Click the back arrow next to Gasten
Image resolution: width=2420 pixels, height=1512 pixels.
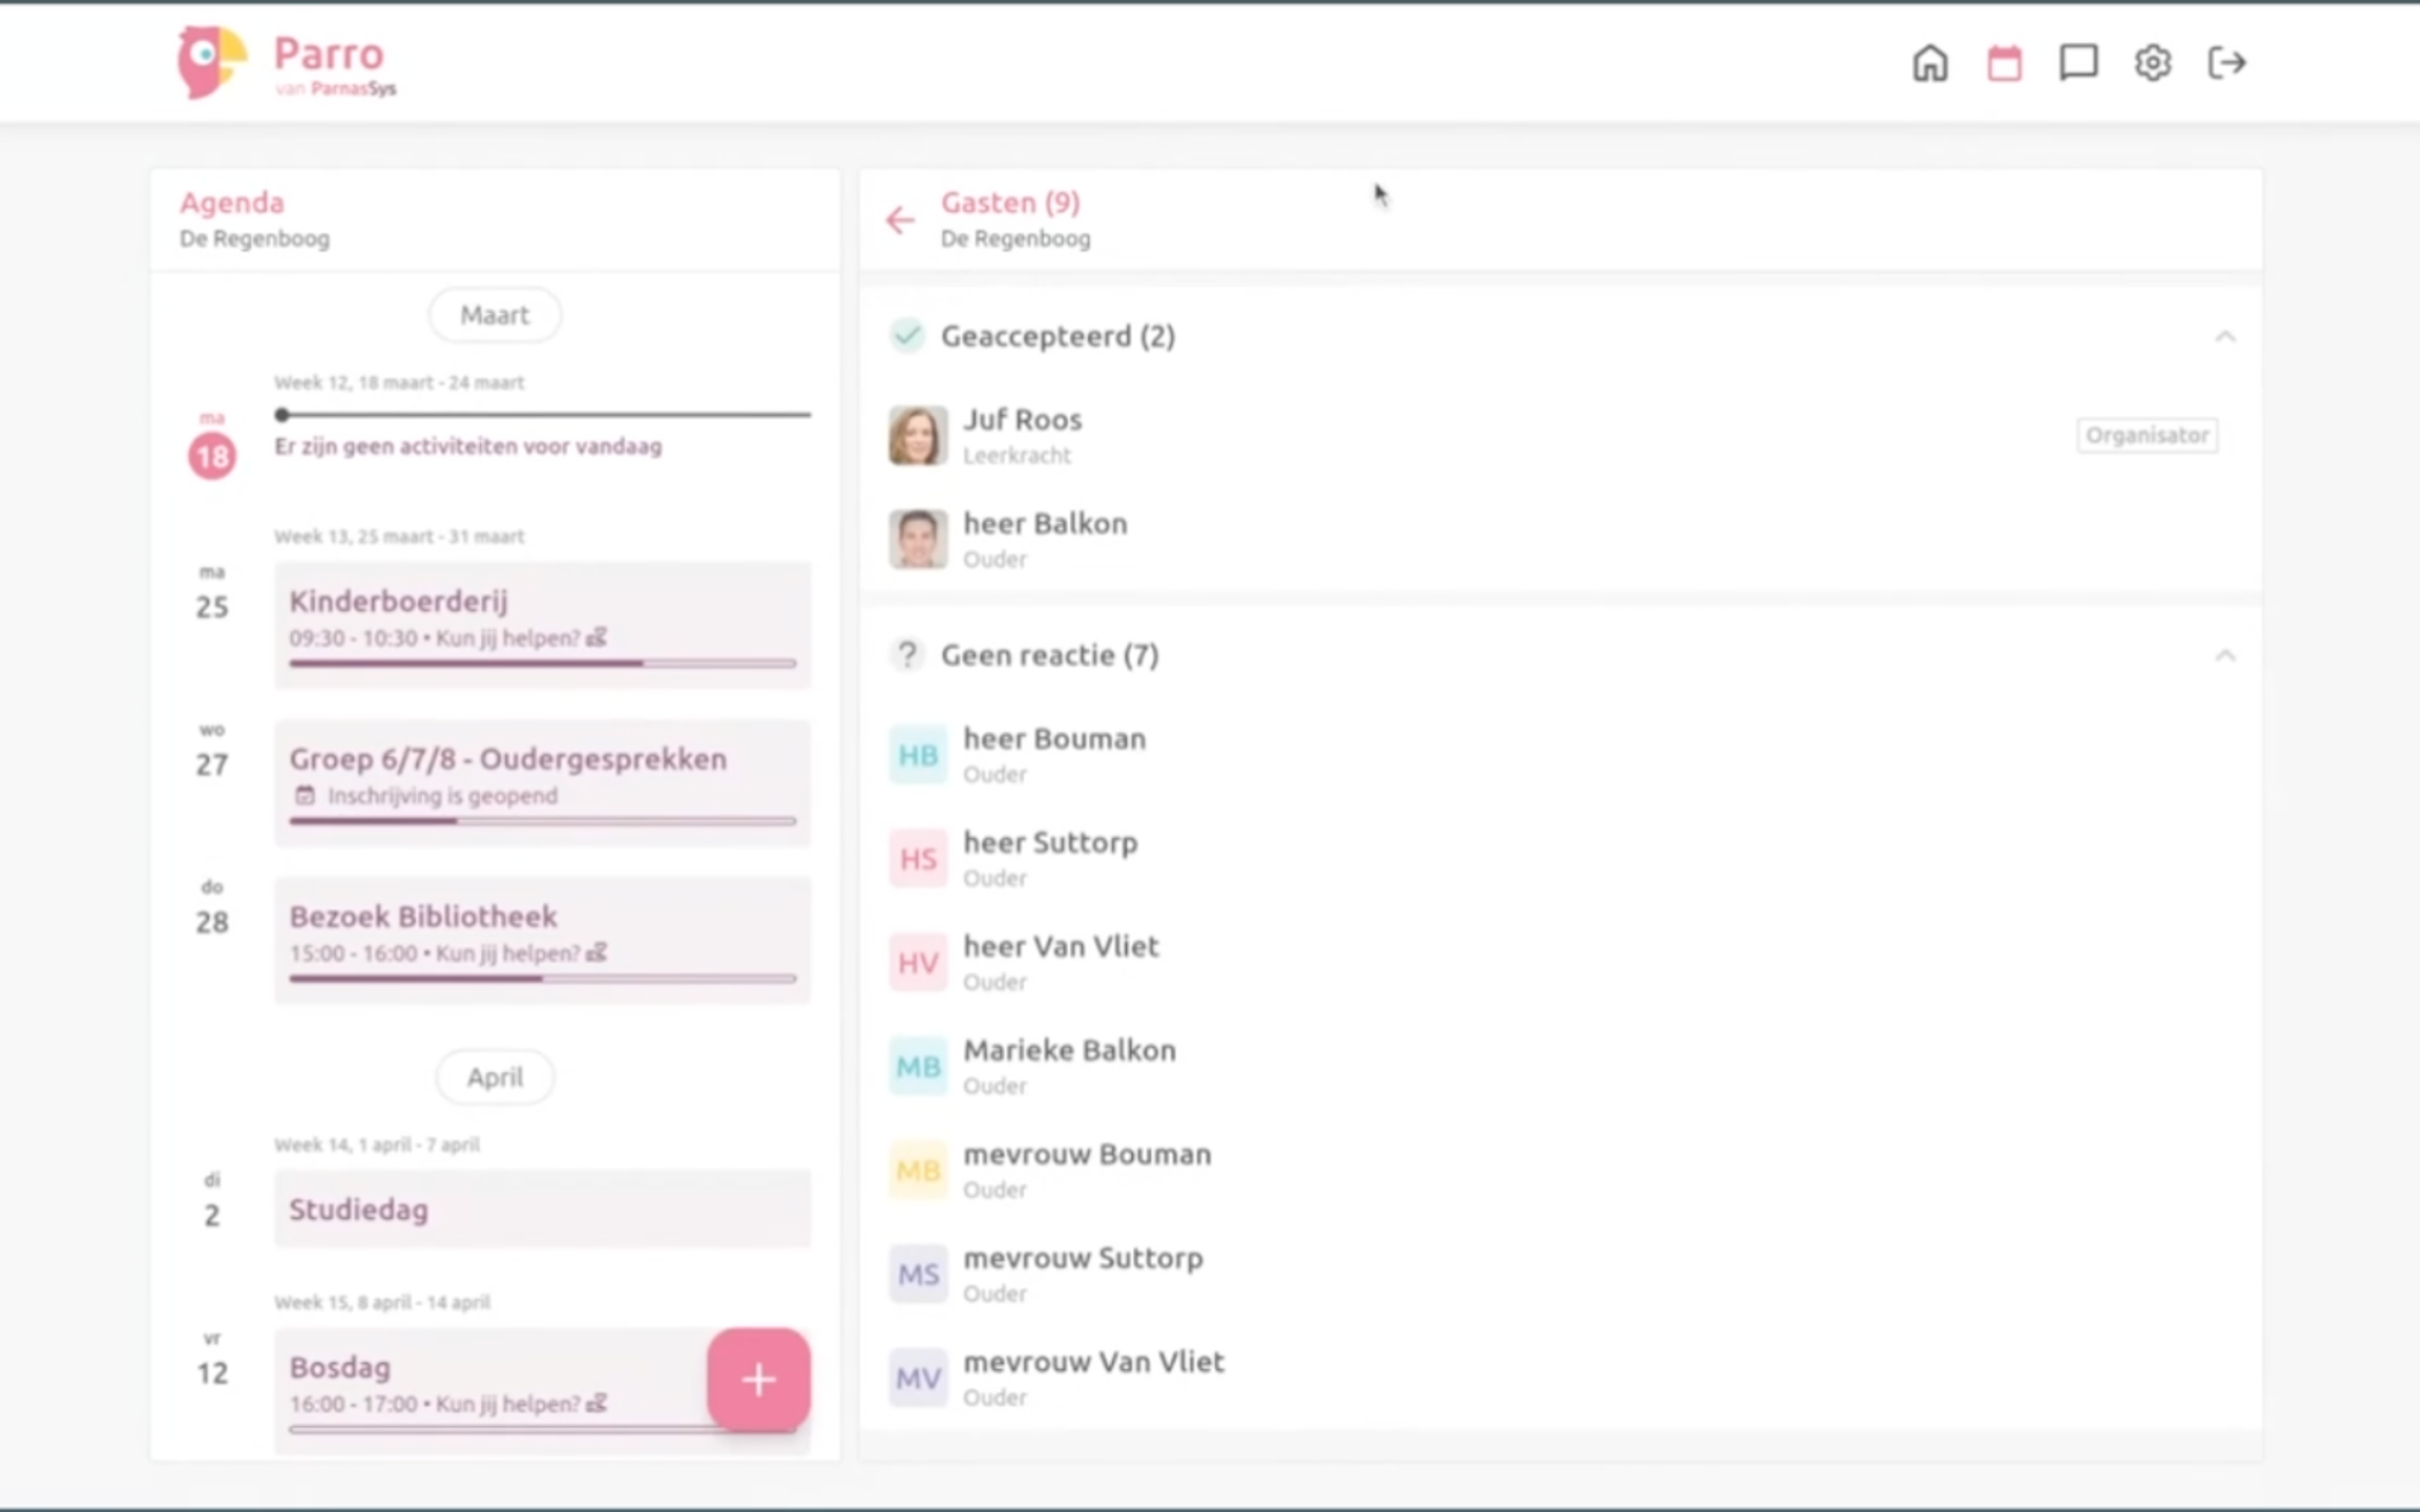[899, 220]
